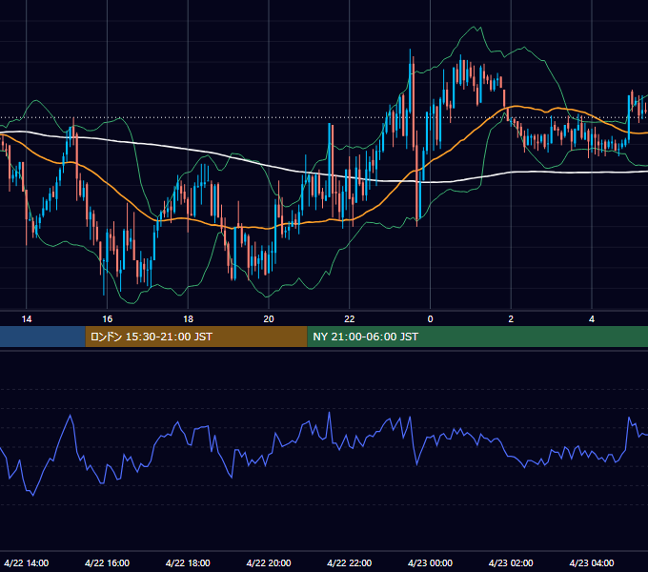
Task: Click the 0 hour label on price chart axis
Action: point(430,319)
